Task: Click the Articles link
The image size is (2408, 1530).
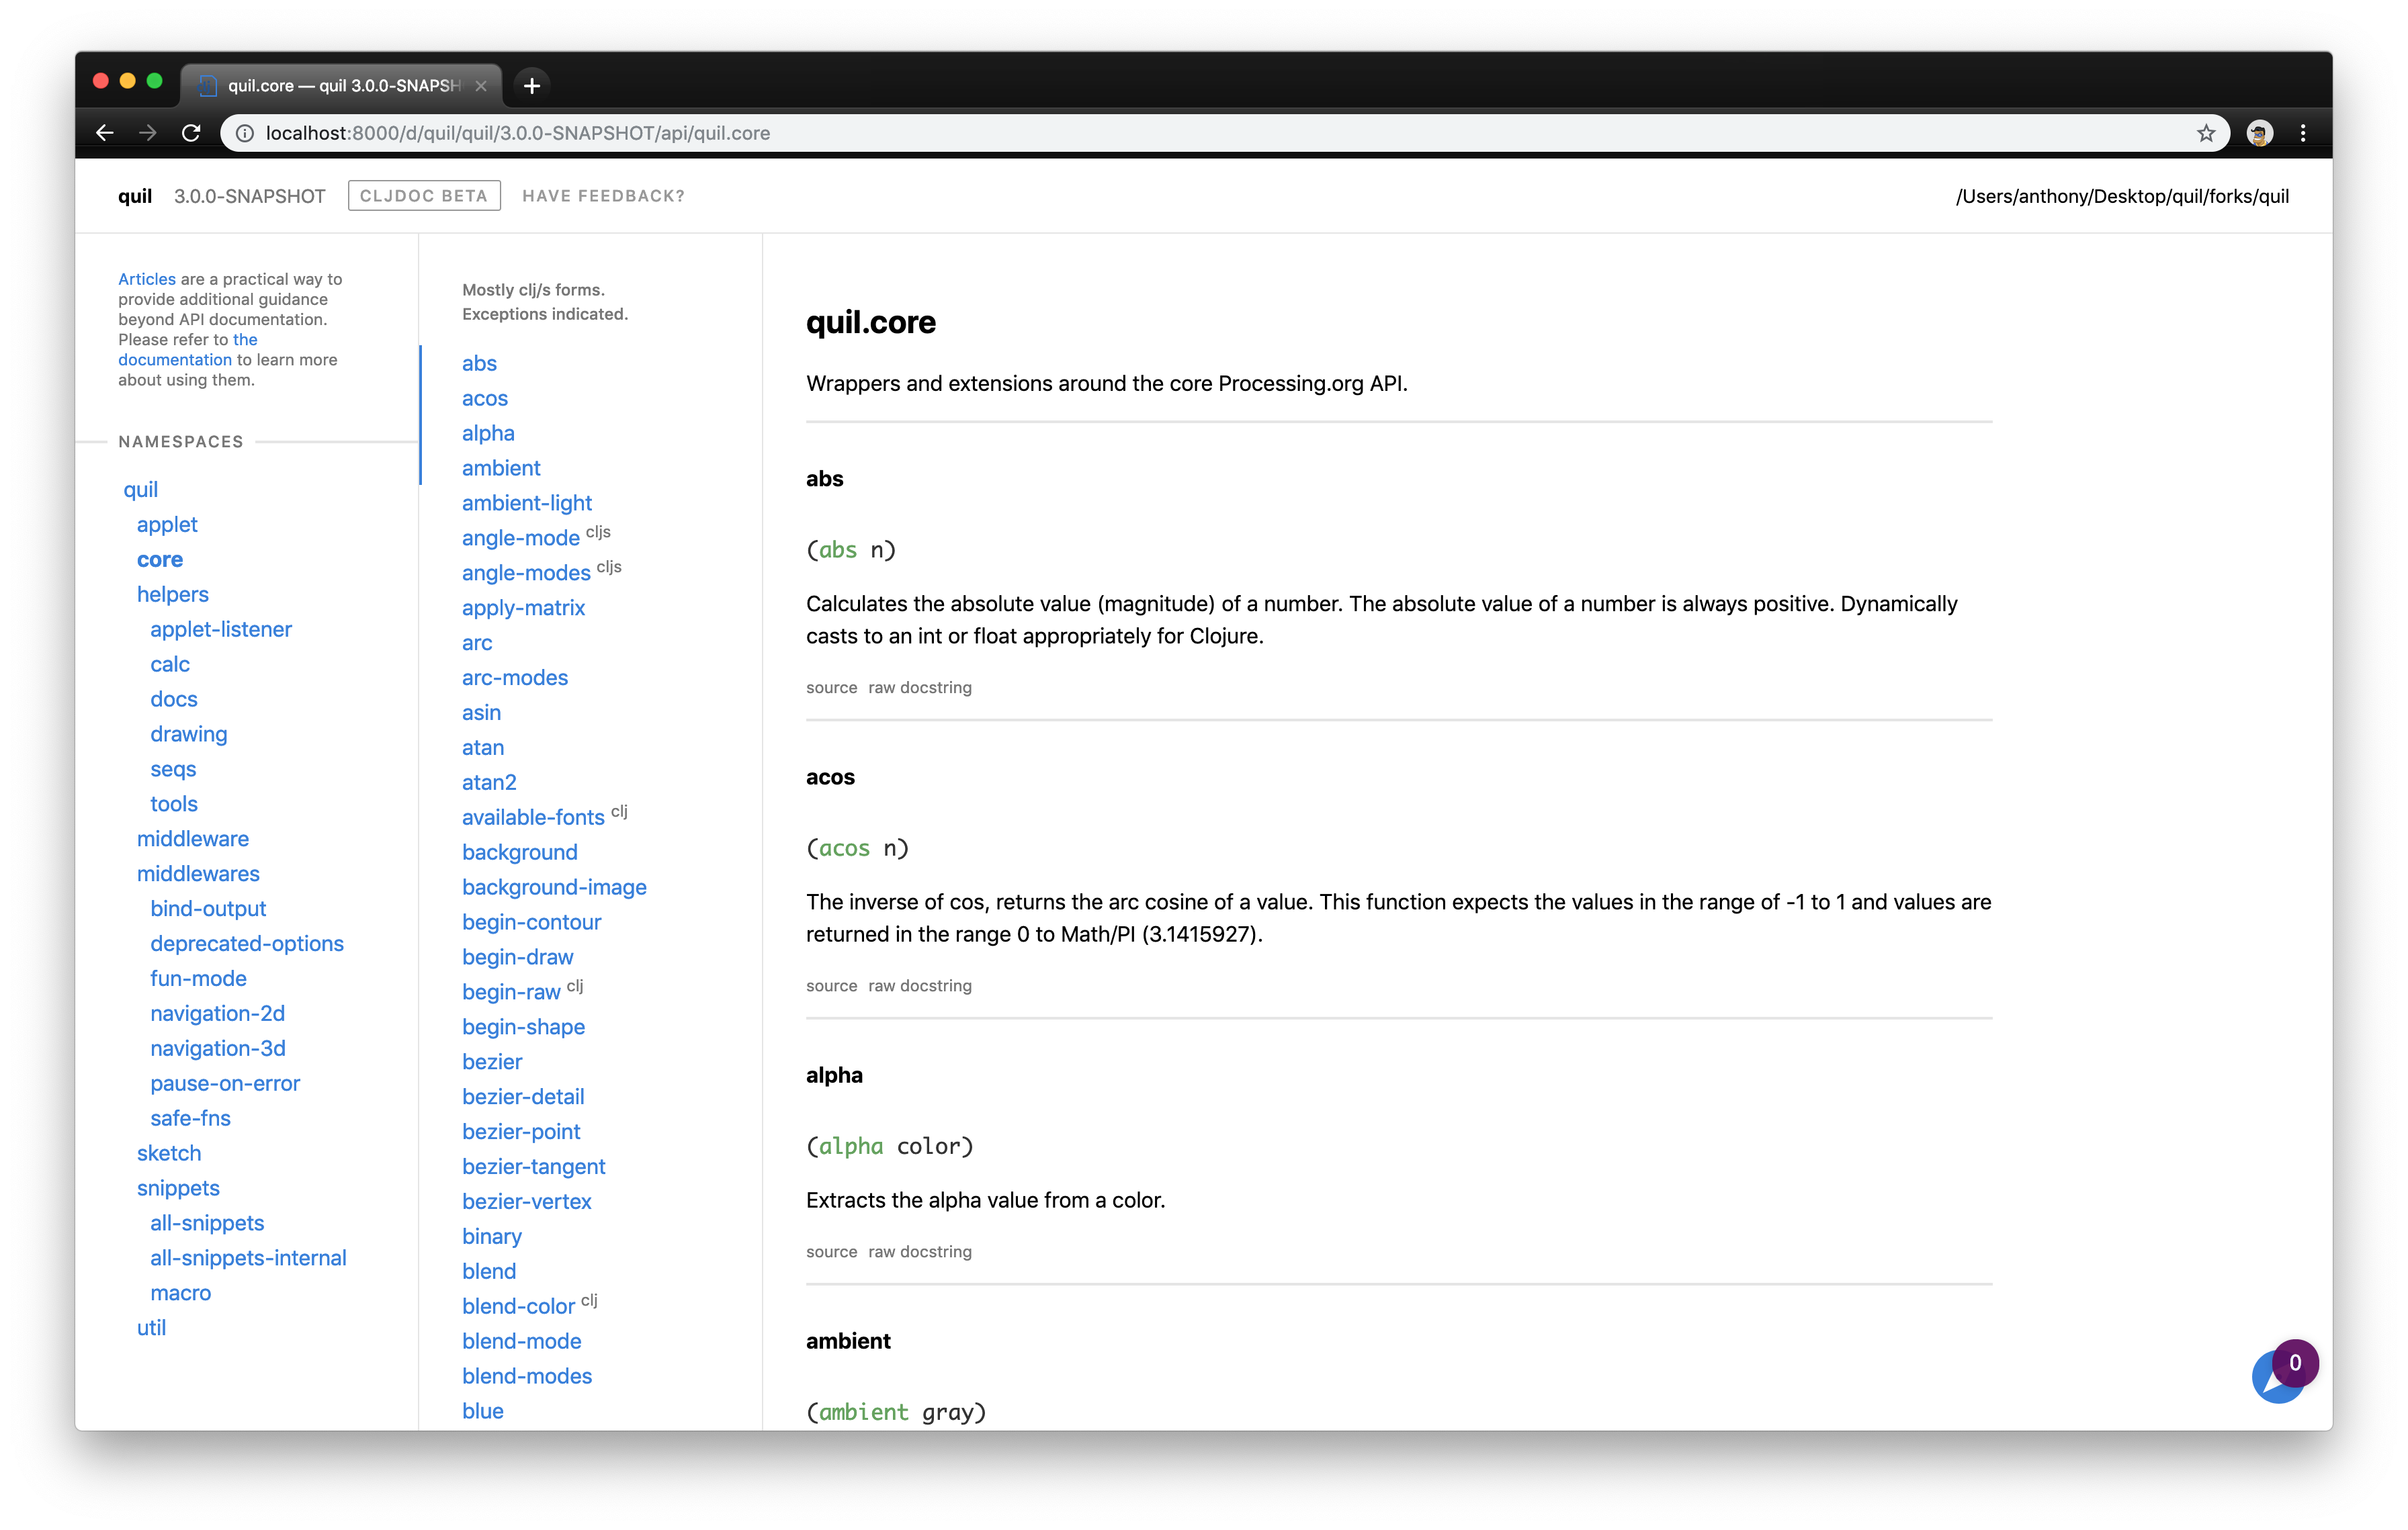Action: pos(146,279)
